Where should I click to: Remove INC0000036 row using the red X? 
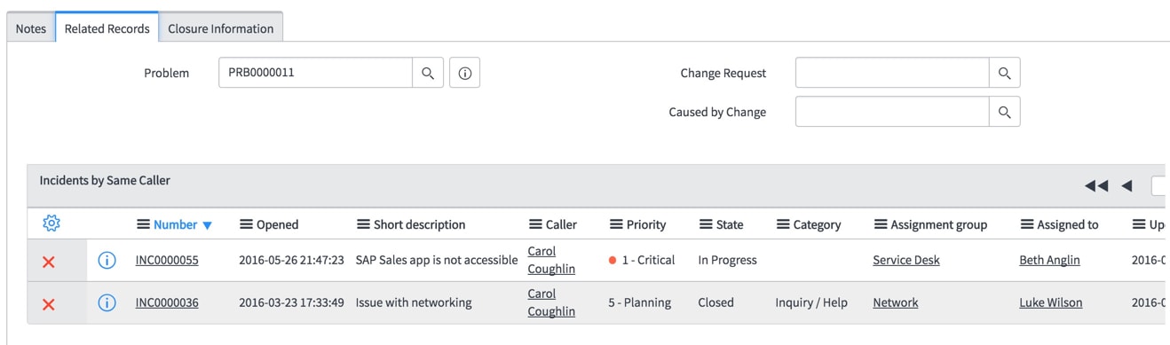49,303
